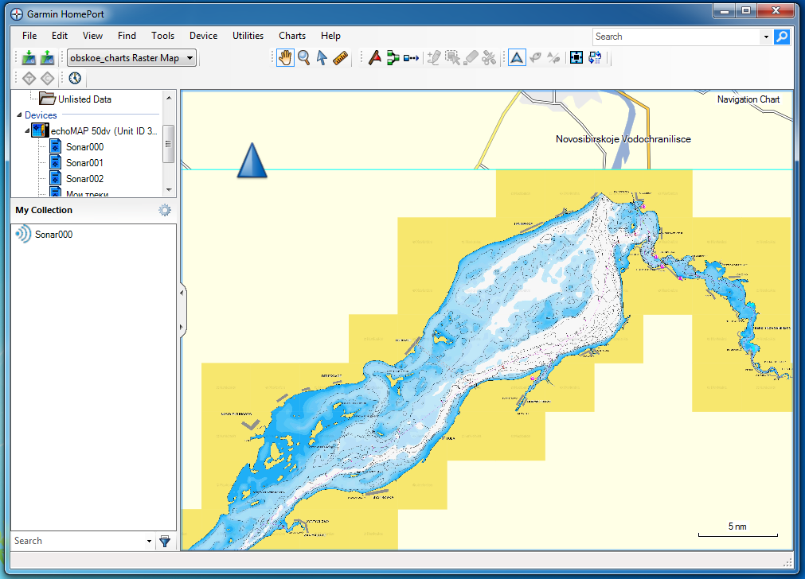The height and width of the screenshot is (579, 805).
Task: Select Sonar000 in the device tree
Action: pos(76,147)
